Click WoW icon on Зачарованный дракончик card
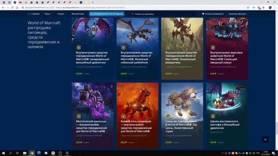Screen dimensions: 278x156 click(x=79, y=47)
